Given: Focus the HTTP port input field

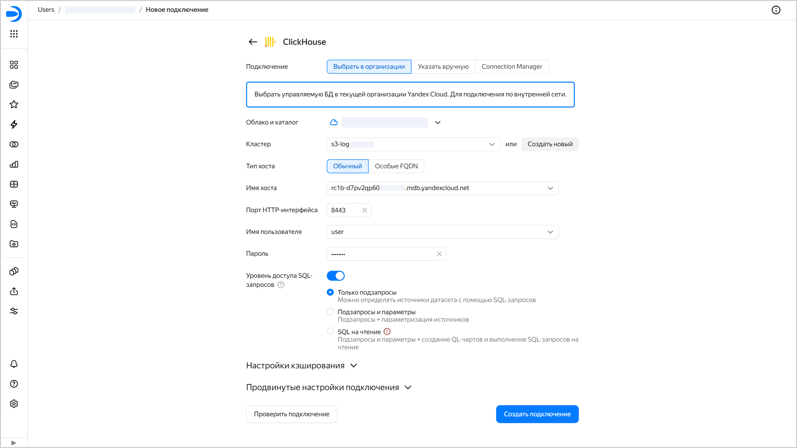Looking at the screenshot, I should click(349, 210).
